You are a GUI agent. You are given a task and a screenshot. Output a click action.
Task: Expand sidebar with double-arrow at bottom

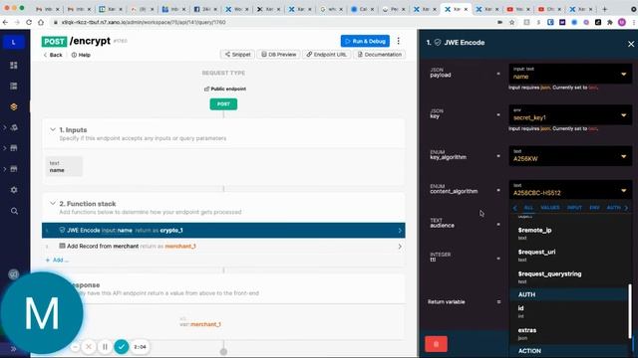13,349
